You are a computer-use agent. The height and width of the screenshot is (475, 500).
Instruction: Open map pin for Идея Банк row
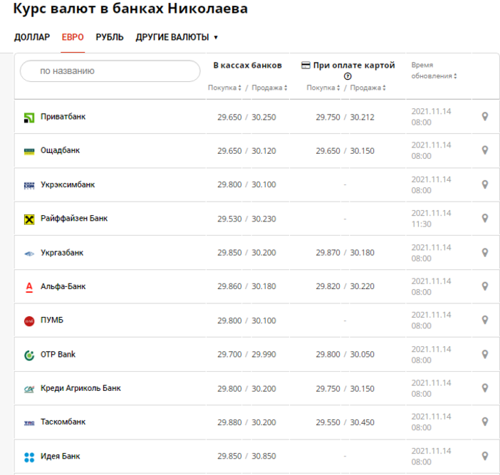[x=485, y=456]
